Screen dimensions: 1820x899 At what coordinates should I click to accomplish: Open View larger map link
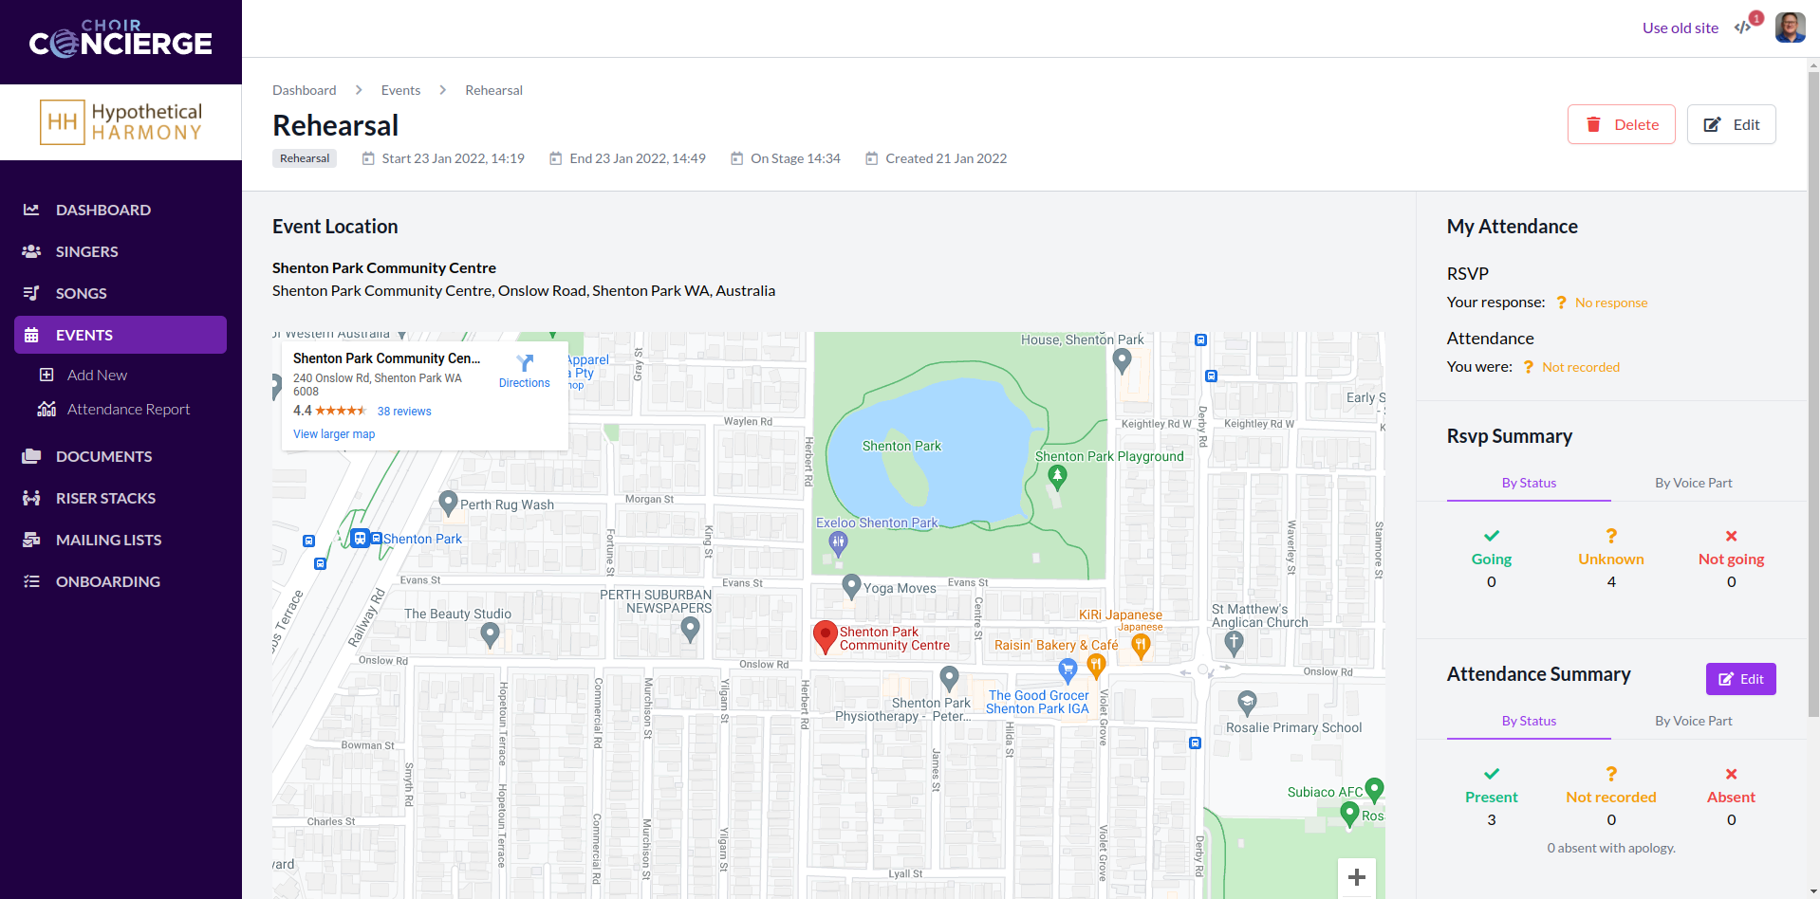click(x=334, y=434)
